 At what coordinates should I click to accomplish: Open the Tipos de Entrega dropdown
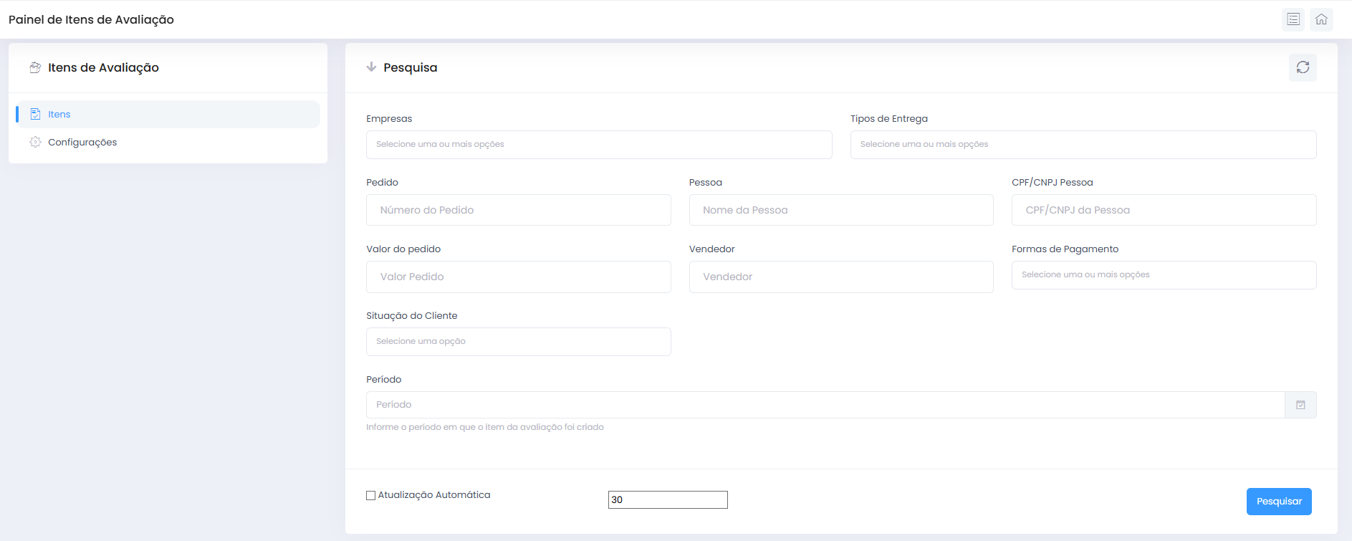coord(1083,145)
